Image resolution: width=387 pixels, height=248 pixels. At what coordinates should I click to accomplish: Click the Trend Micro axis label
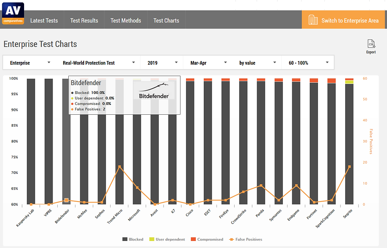[115, 216]
